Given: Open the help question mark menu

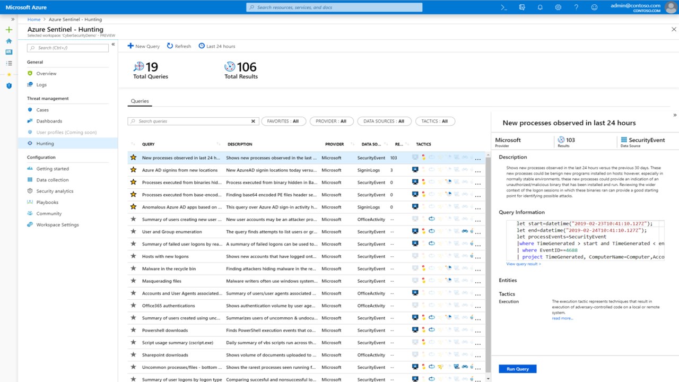Looking at the screenshot, I should (x=576, y=7).
